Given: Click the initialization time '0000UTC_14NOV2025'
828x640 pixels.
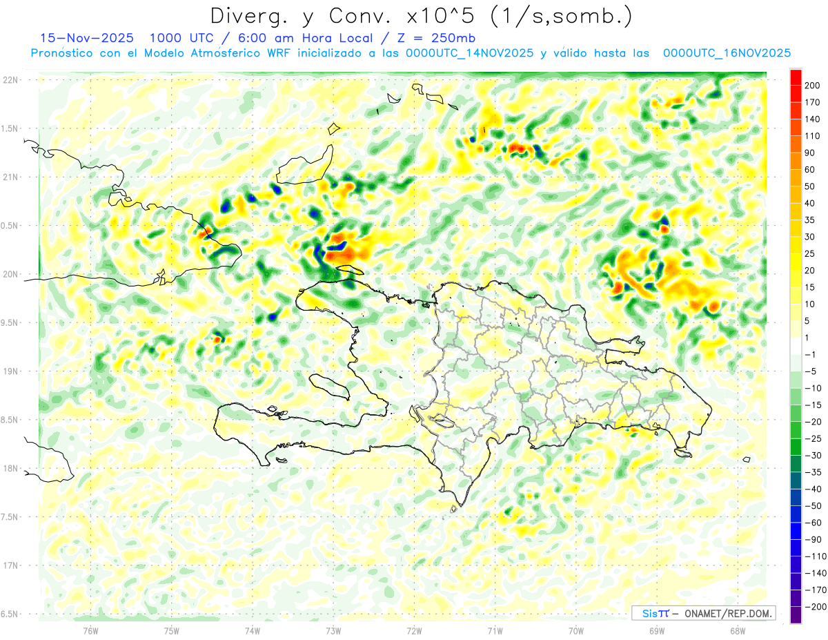Looking at the screenshot, I should coord(470,53).
